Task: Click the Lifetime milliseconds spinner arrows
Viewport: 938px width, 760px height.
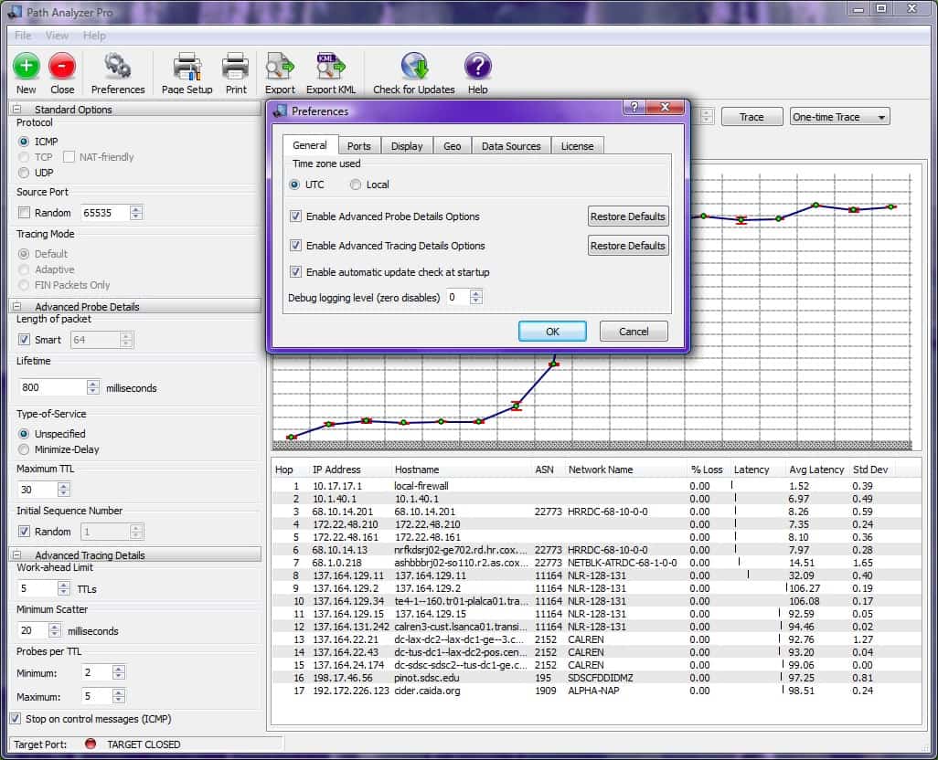Action: pos(92,387)
